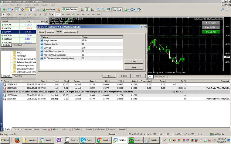Draw a horizontal line tool

click(20, 14)
